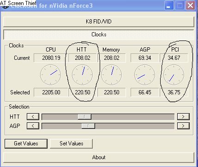Click the Current row label
Image resolution: width=198 pixels, height=167 pixels.
coord(22,58)
